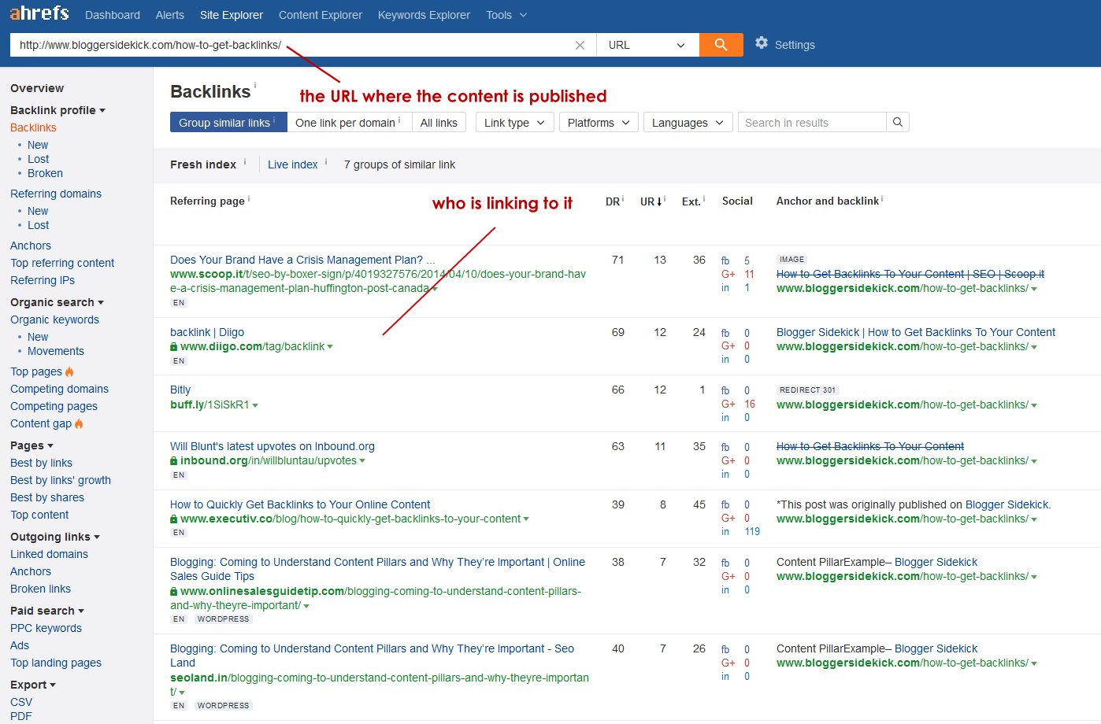Viewport: 1101px width, 724px height.
Task: Open Content Explorer in the top menu
Action: point(321,15)
